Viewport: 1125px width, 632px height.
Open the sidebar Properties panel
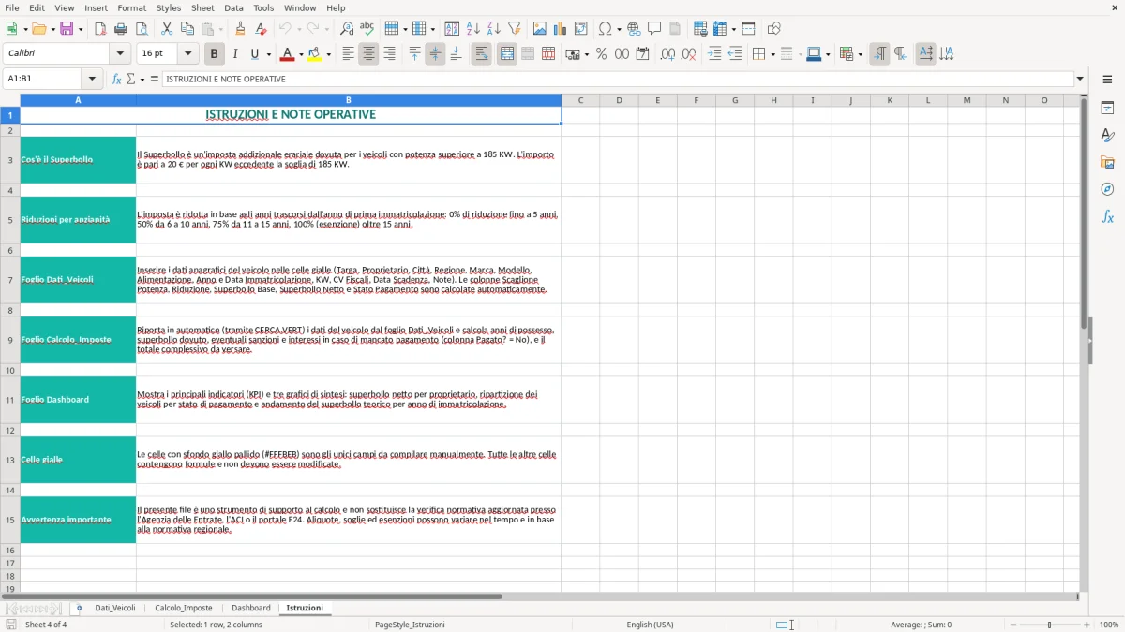(x=1107, y=109)
